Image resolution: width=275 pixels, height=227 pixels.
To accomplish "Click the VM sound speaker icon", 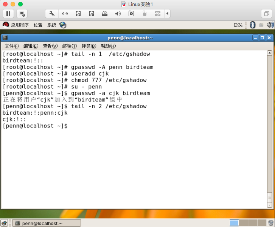I will (x=118, y=14).
